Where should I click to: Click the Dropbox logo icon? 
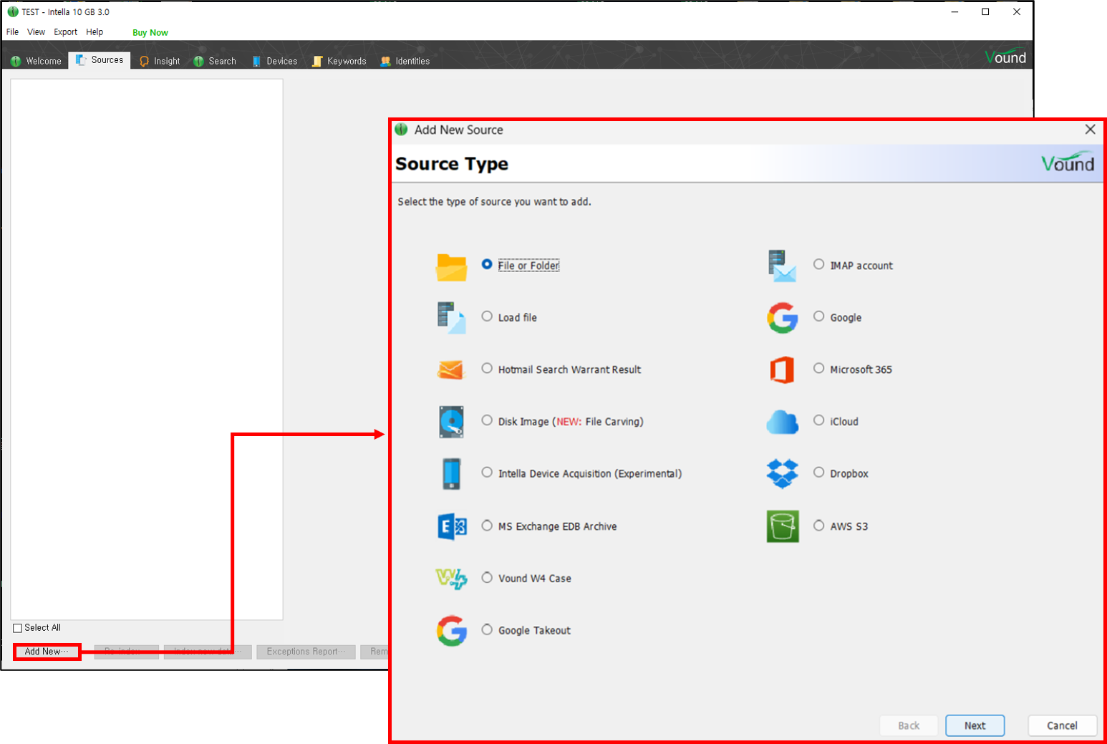pyautogui.click(x=782, y=473)
